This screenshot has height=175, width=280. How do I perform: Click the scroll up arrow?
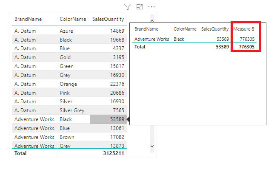pyautogui.click(x=152, y=21)
